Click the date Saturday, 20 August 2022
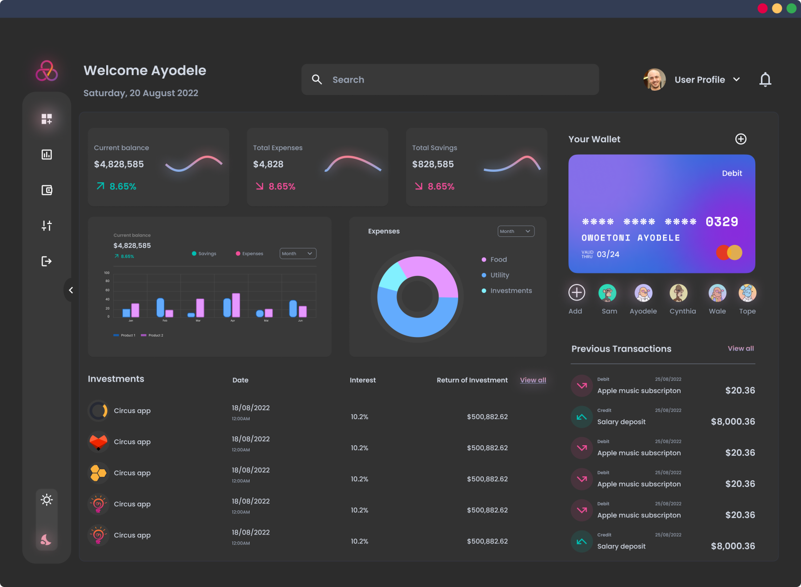This screenshot has width=801, height=587. pos(141,93)
